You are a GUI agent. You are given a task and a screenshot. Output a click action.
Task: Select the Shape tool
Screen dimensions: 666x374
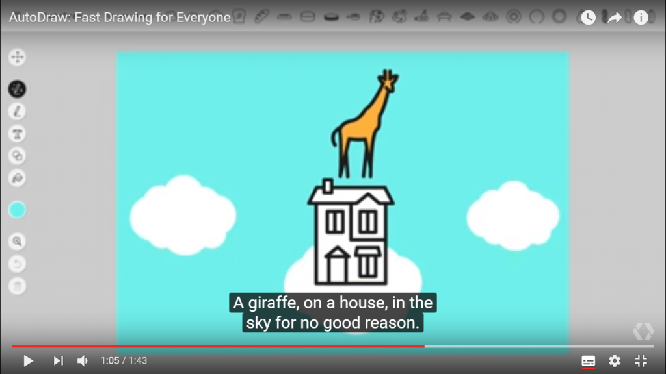point(18,156)
